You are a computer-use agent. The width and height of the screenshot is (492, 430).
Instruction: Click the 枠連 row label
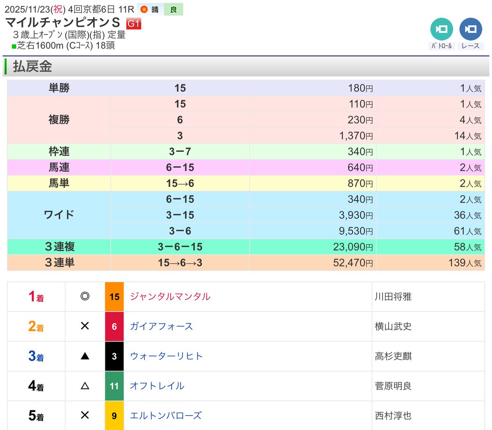[x=59, y=151]
